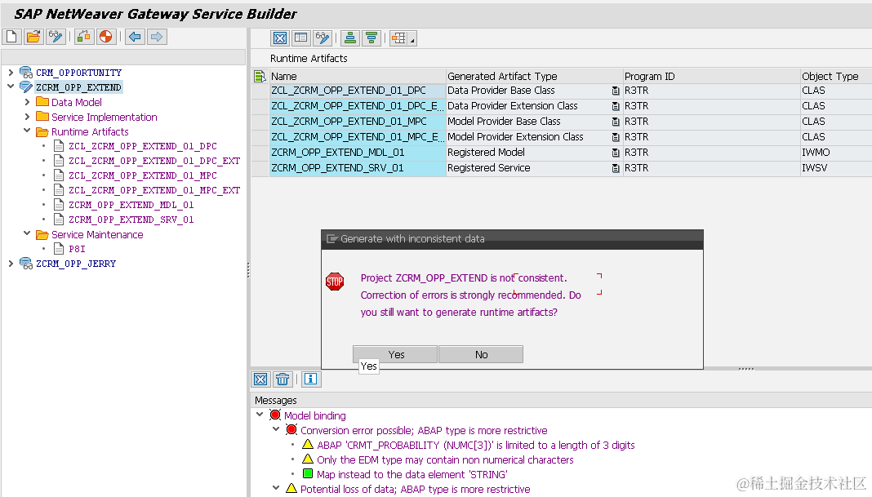Select ZCL_ZCRM_OPP_EXTEND_01_DPC_EXT in the tree
872x497 pixels.
(x=154, y=161)
